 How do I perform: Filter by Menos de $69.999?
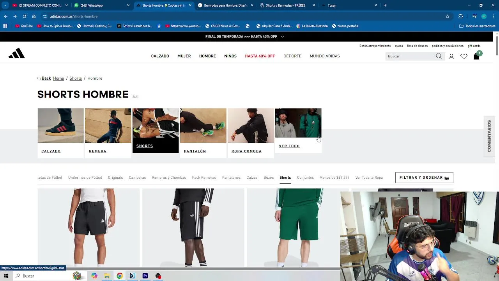click(x=334, y=178)
